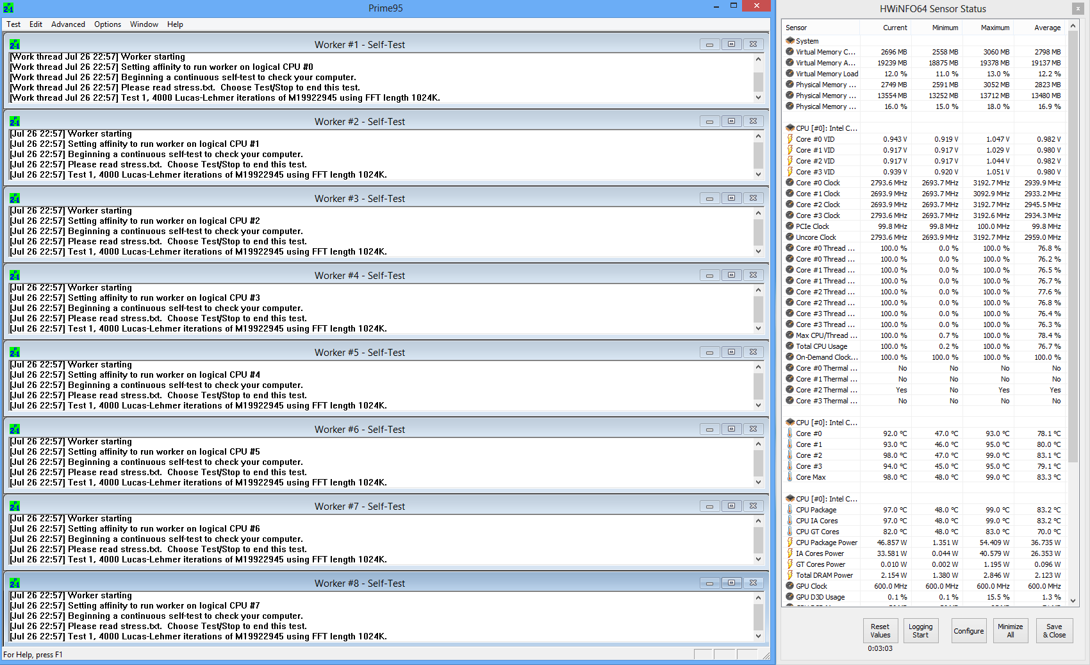Click the Worker #3 window icon

click(x=15, y=198)
